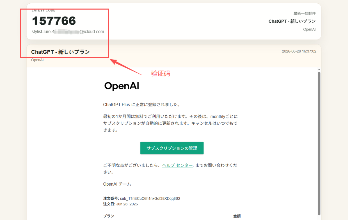Click the red arrow annotation
This screenshot has height=220, width=348.
pyautogui.click(x=126, y=66)
